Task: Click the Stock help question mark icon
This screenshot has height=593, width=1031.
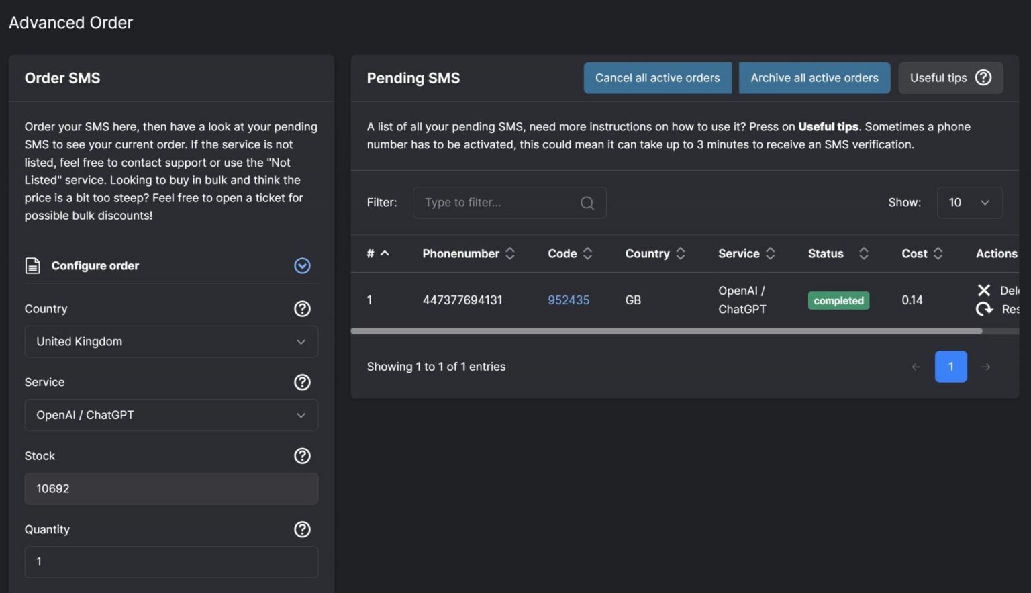Action: coord(302,456)
